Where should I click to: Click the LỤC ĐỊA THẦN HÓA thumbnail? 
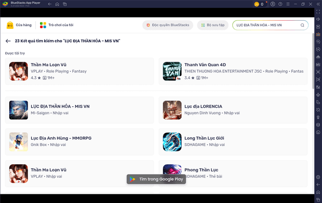[x=18, y=110]
